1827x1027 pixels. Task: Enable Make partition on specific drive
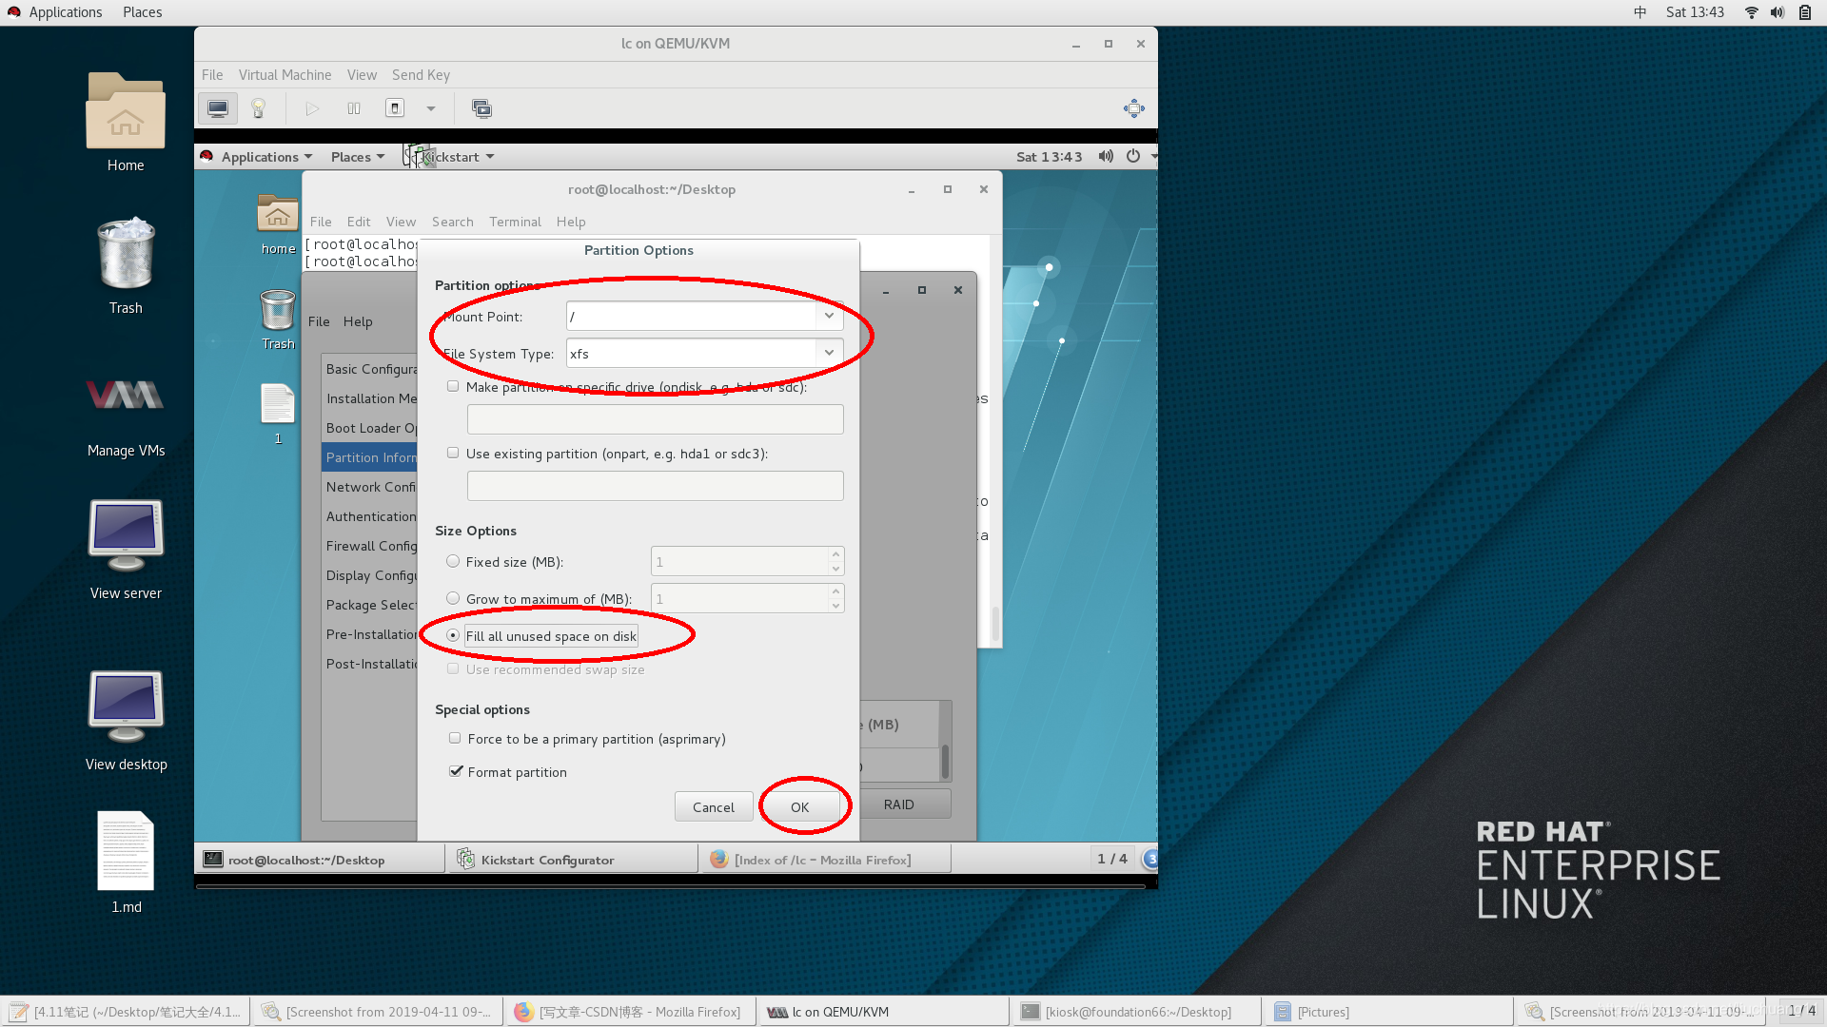coord(453,386)
